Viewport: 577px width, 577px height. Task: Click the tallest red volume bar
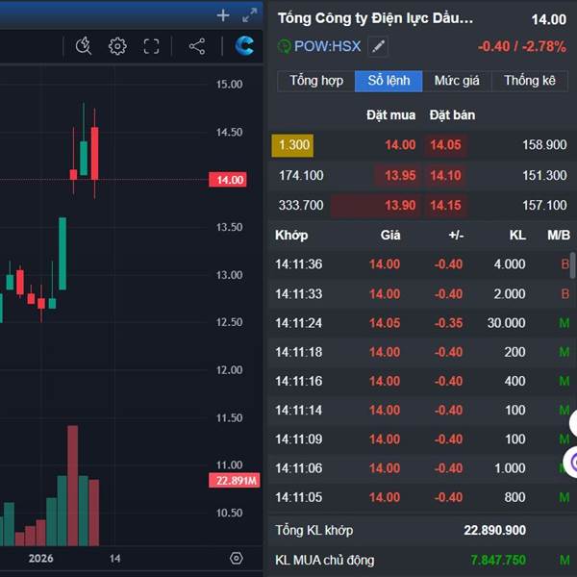pyautogui.click(x=73, y=486)
